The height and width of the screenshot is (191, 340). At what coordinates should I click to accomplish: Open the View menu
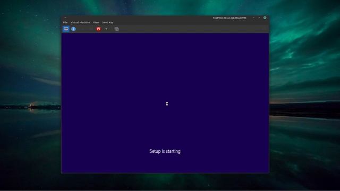96,22
